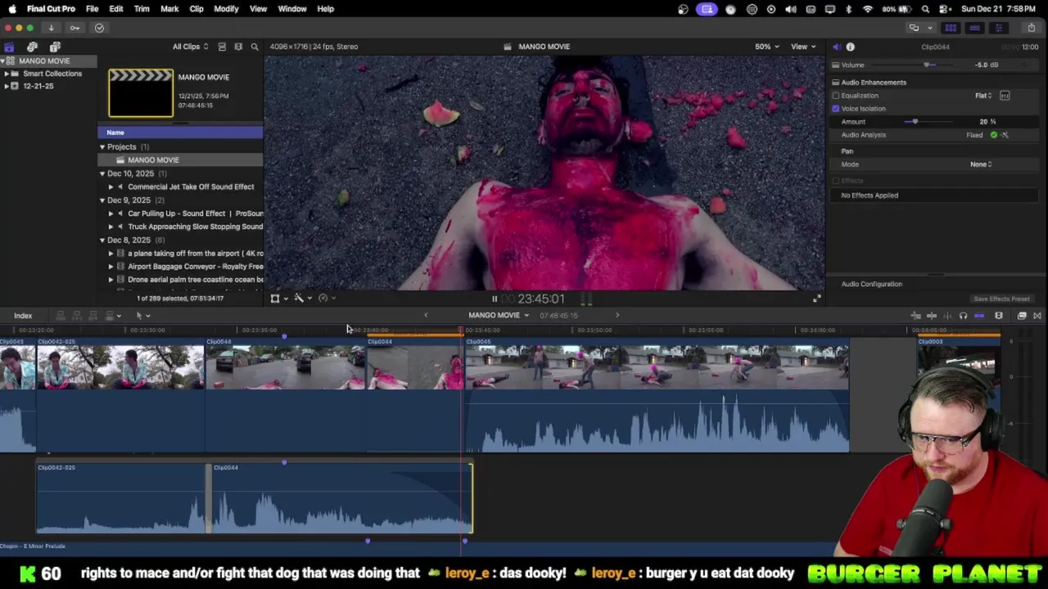1048x589 pixels.
Task: Adjust the Voice Isolation Amount slider
Action: [915, 122]
